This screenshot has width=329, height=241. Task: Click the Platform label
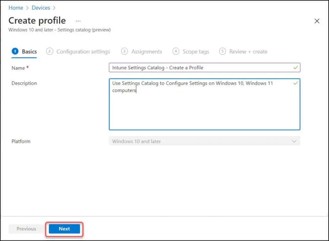[x=21, y=142]
